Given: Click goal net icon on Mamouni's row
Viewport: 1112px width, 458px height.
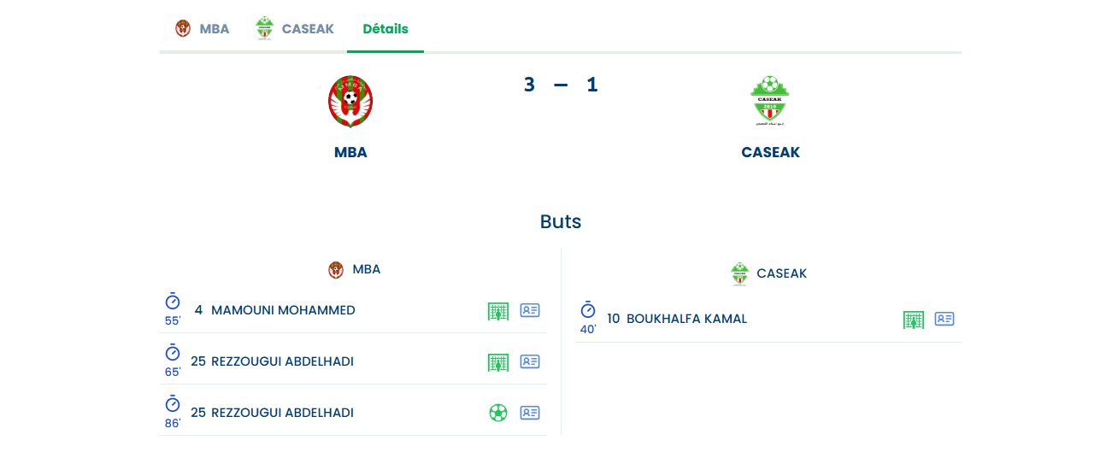Looking at the screenshot, I should [x=498, y=311].
